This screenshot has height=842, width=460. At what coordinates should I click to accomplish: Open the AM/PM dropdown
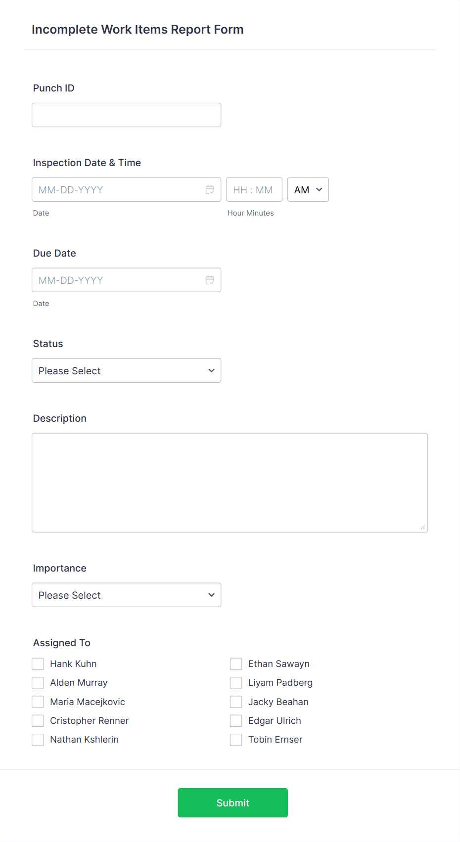point(308,189)
